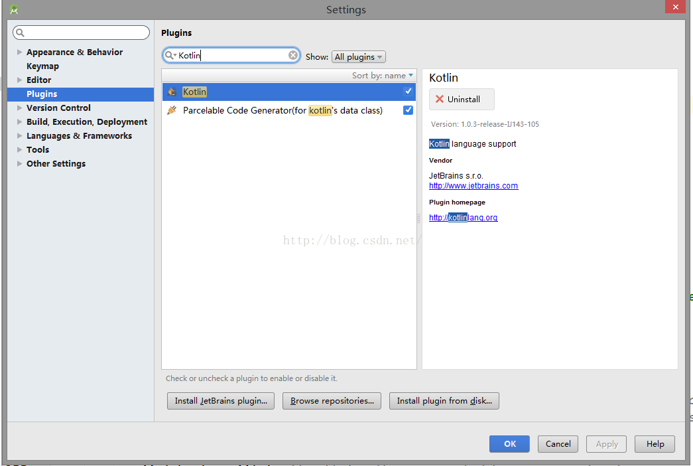Click the Kotlin plugin icon in list
The height and width of the screenshot is (466, 693).
172,92
